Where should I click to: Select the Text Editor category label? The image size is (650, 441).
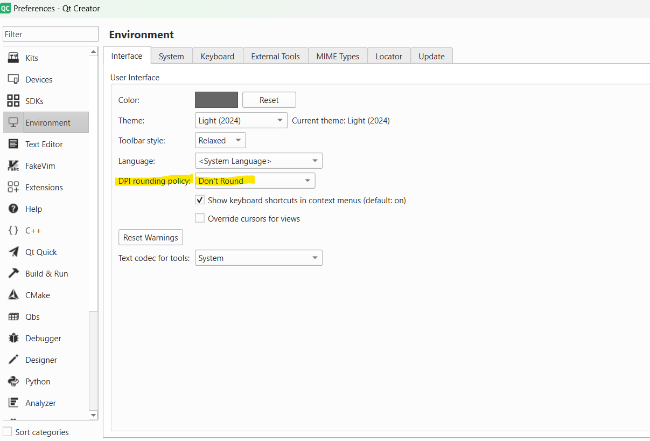tap(44, 144)
